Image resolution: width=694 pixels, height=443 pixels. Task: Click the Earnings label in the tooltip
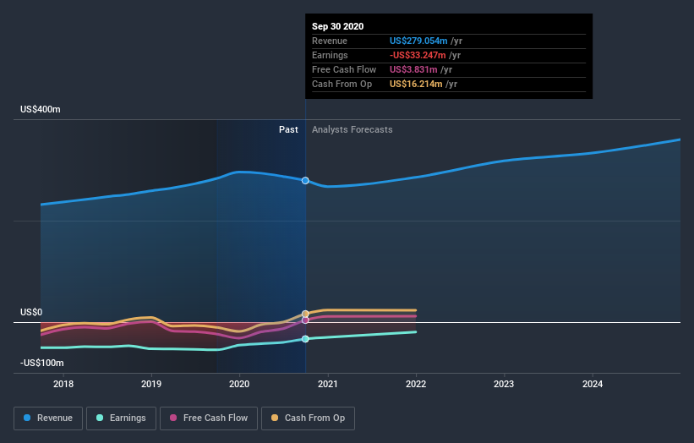click(x=330, y=55)
